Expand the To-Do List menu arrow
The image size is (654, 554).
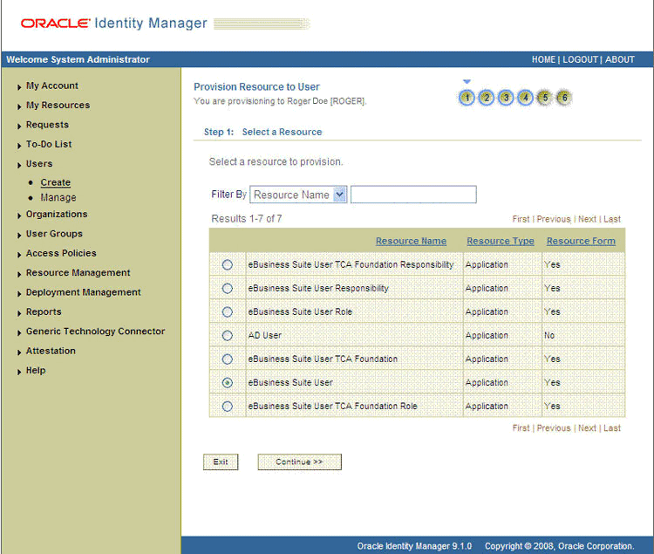click(19, 146)
